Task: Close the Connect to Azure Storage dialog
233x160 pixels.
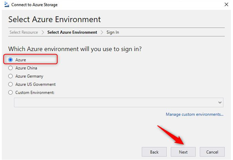Action: tap(226, 5)
